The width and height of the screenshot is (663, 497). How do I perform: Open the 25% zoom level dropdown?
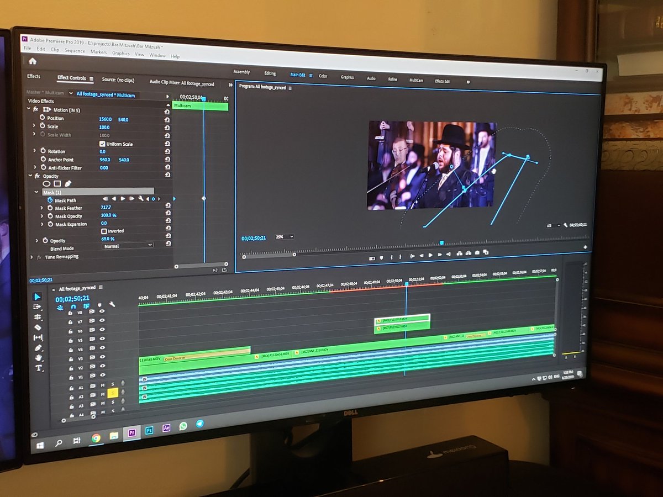(284, 237)
